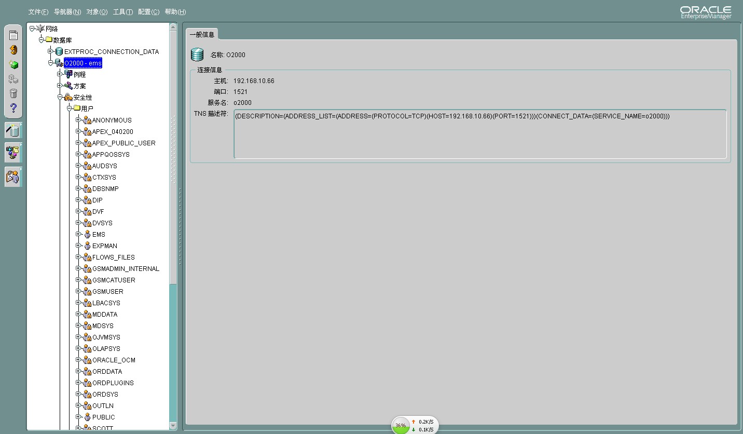Select the O2000 - ems tree item
This screenshot has height=434, width=743.
[x=83, y=63]
